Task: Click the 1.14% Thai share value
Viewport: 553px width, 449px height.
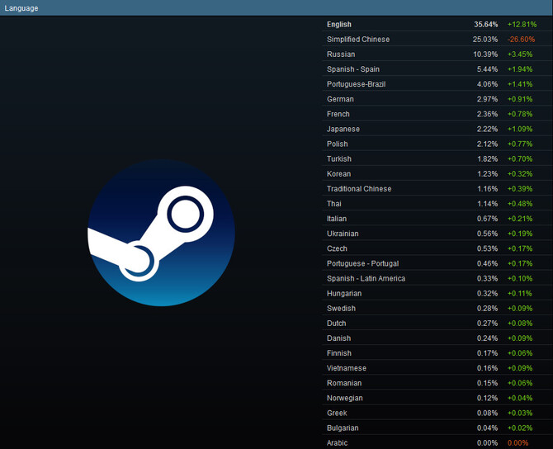Action: [488, 204]
